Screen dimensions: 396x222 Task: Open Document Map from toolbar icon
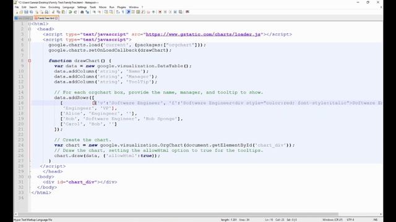pyautogui.click(x=138, y=12)
